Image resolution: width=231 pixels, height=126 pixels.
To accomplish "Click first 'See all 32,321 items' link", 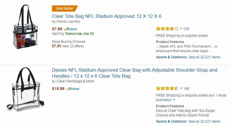I will [x=204, y=57].
